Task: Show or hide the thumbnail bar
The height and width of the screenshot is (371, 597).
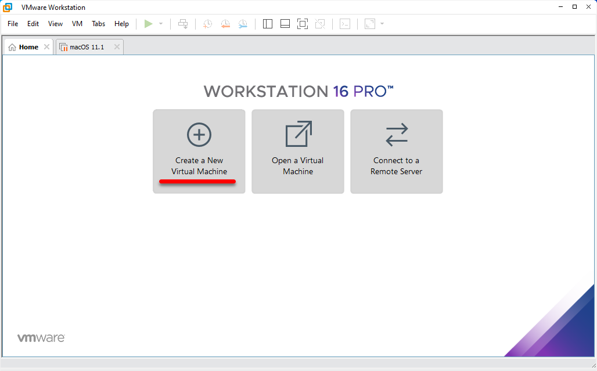Action: [x=285, y=24]
